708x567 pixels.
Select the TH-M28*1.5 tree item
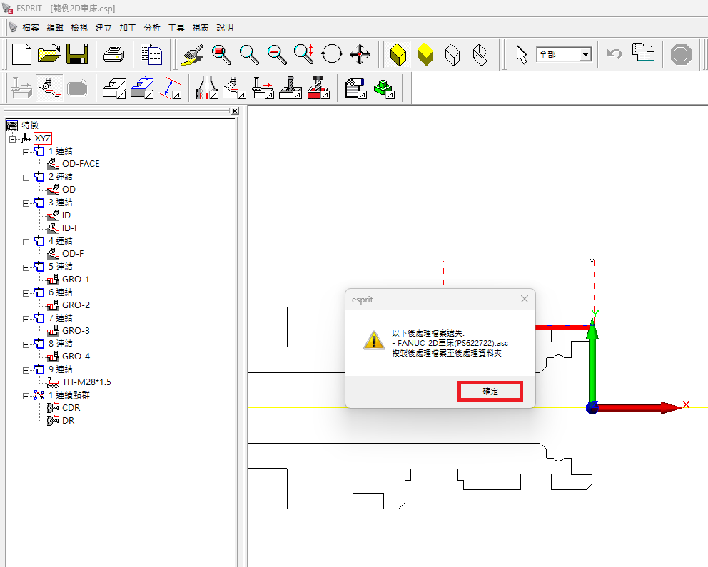[x=86, y=382]
